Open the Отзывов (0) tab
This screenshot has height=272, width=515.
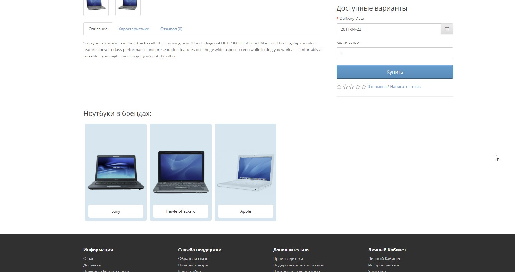point(171,29)
